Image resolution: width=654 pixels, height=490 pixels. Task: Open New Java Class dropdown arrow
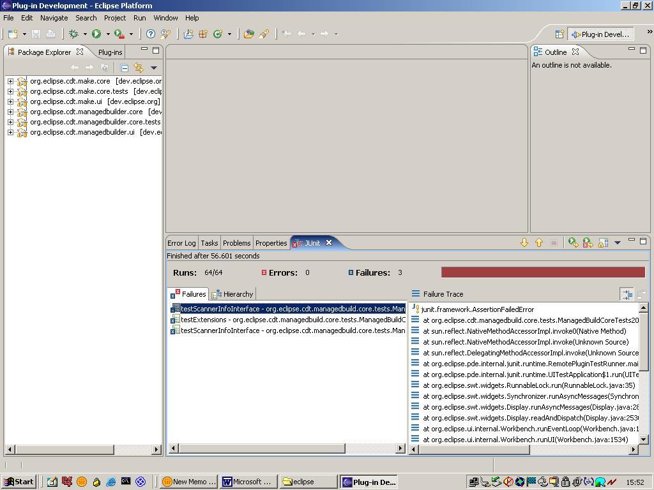[x=229, y=34]
